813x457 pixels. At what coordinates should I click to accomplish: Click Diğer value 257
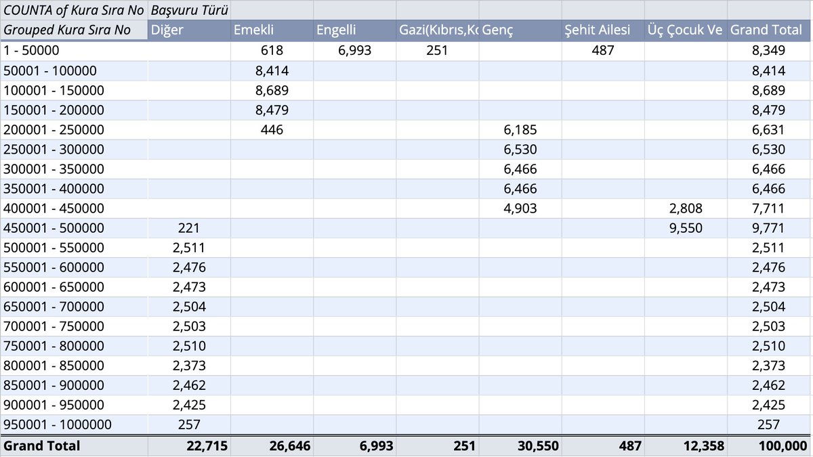coord(189,425)
